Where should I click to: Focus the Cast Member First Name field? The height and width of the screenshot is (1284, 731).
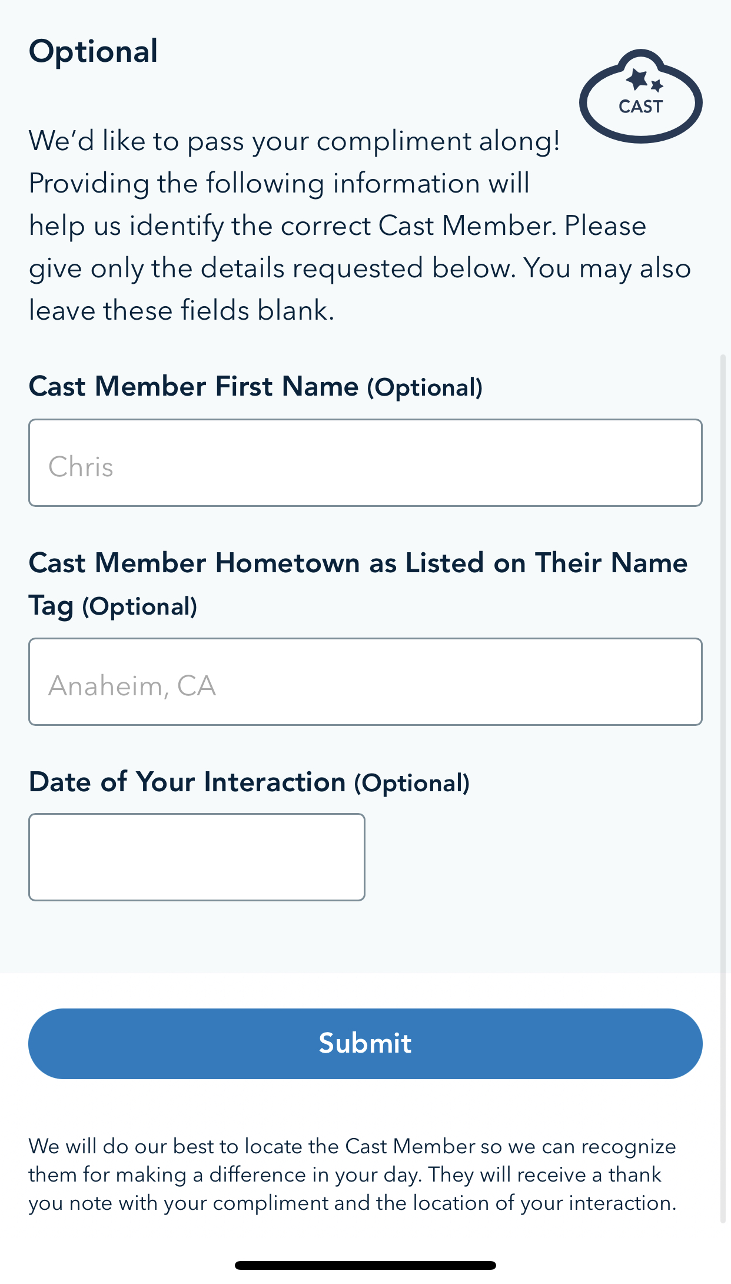[x=365, y=463]
